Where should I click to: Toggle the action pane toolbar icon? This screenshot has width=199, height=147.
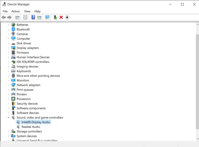click(39, 17)
